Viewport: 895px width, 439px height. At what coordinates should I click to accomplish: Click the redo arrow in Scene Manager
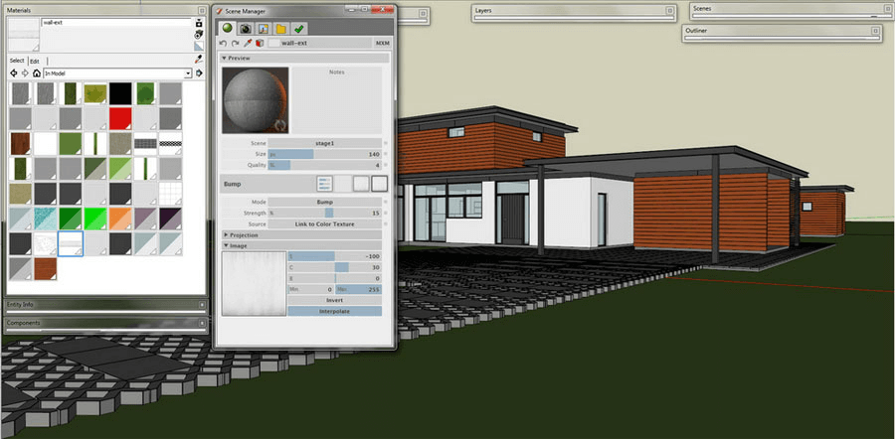pyautogui.click(x=235, y=43)
